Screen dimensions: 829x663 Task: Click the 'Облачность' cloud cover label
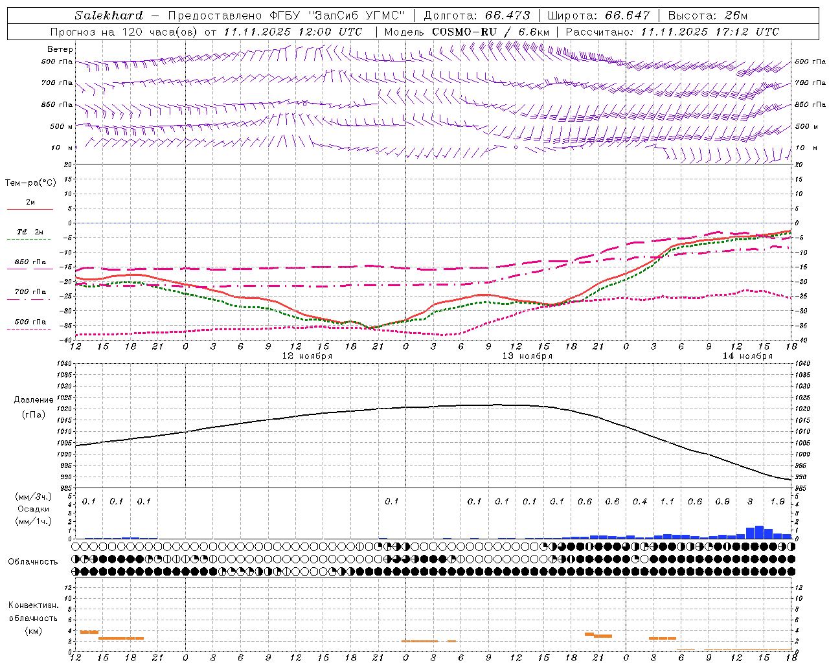click(33, 562)
